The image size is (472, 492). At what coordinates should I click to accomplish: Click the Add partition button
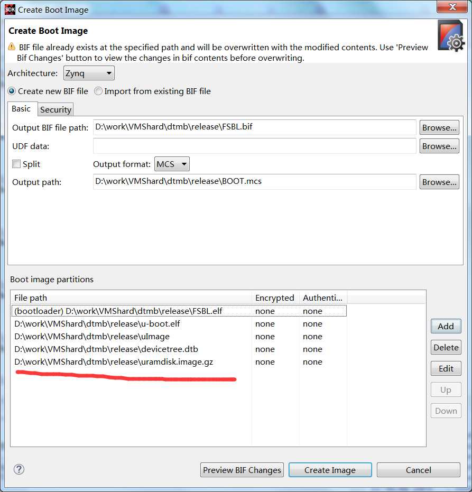(x=446, y=327)
